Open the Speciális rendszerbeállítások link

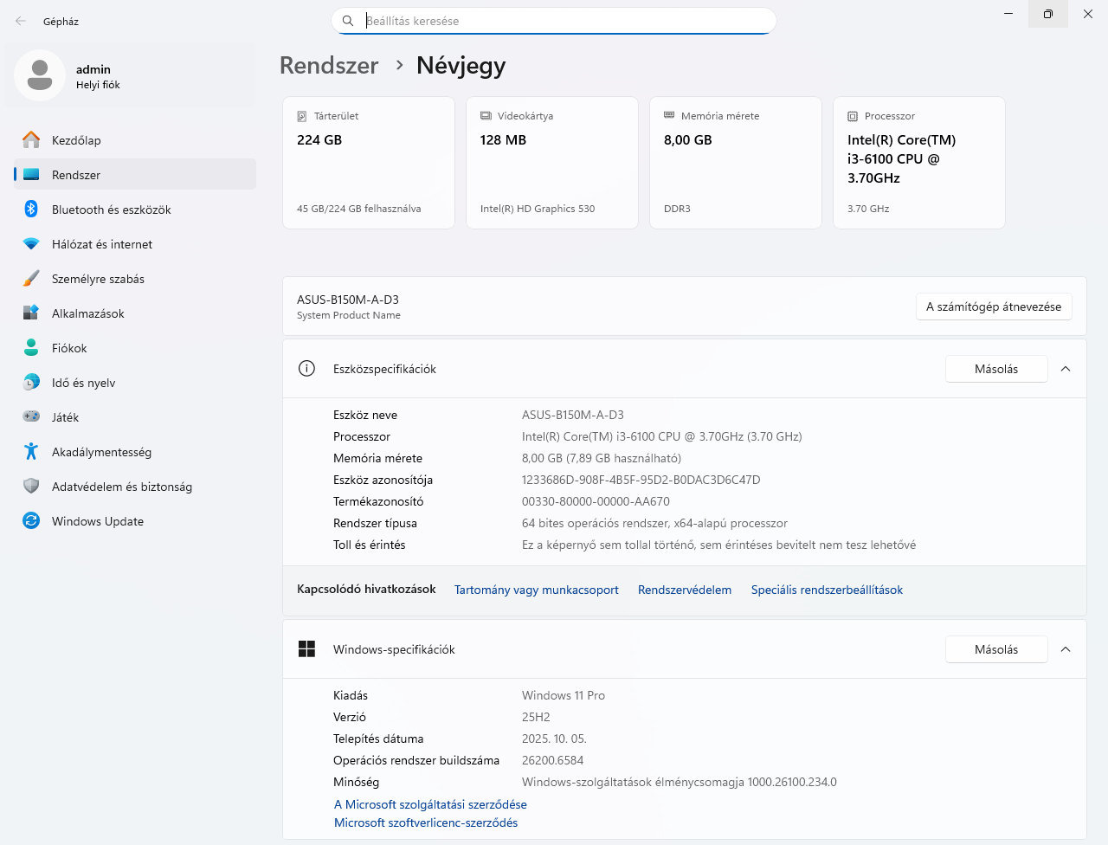tap(827, 590)
